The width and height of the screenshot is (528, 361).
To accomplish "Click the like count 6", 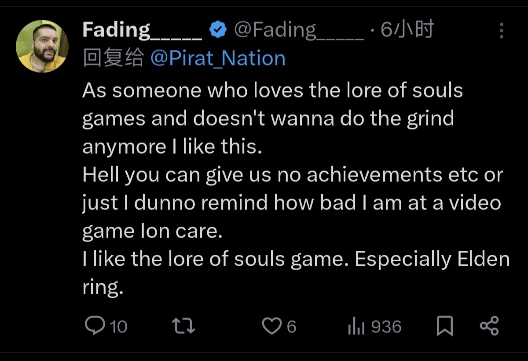I will [x=291, y=327].
